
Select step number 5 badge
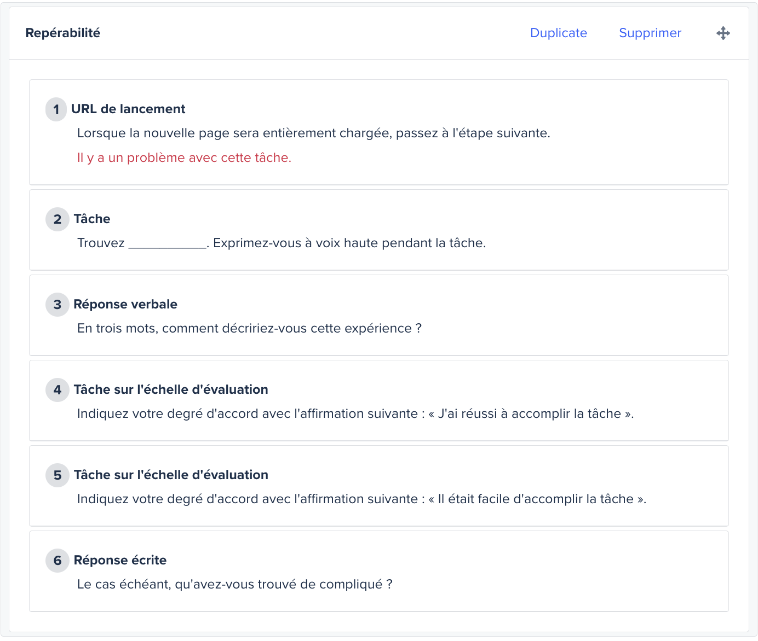coord(57,475)
